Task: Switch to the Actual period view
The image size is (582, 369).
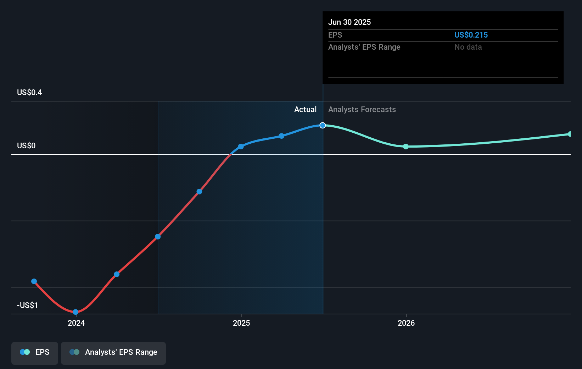Action: pyautogui.click(x=305, y=109)
